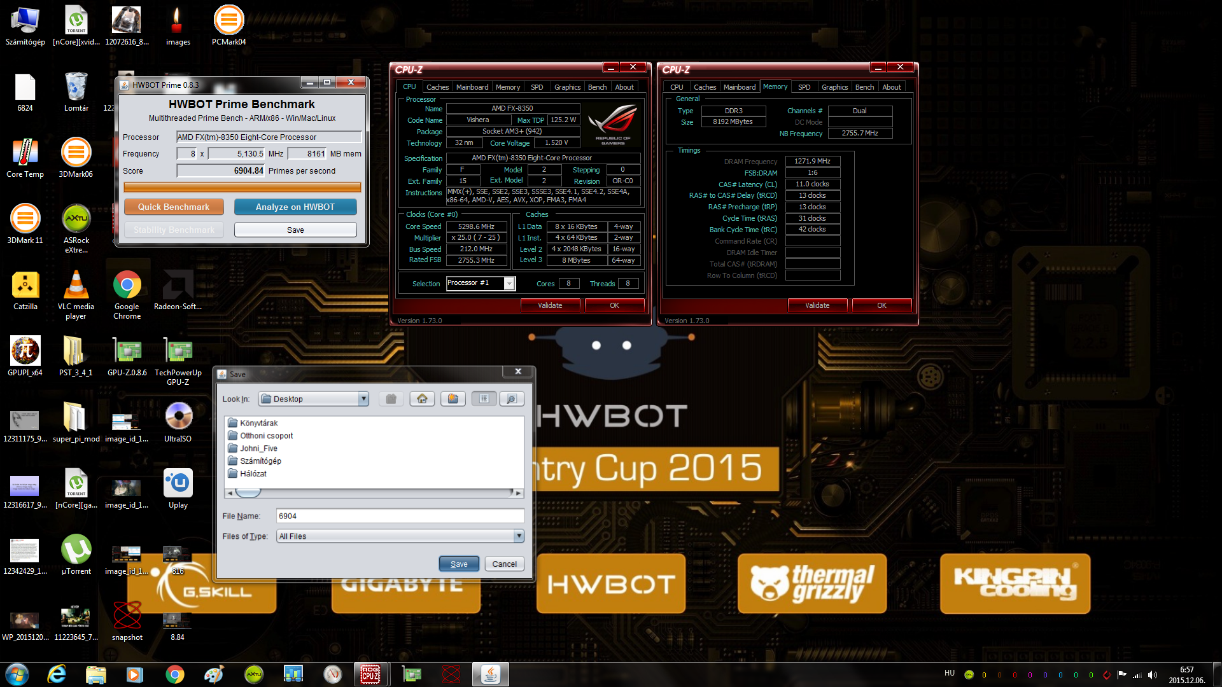Screen dimensions: 1222x687
Task: Open Bench tab in right CPU-Z
Action: (864, 87)
